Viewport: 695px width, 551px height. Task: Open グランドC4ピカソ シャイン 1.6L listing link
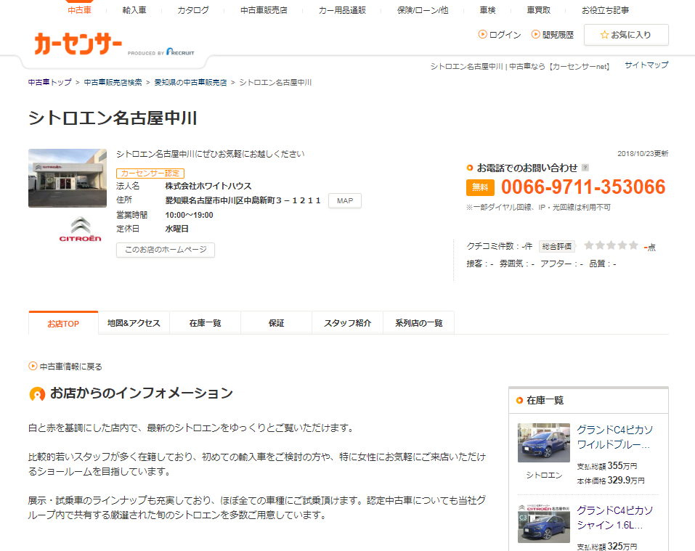[615, 518]
